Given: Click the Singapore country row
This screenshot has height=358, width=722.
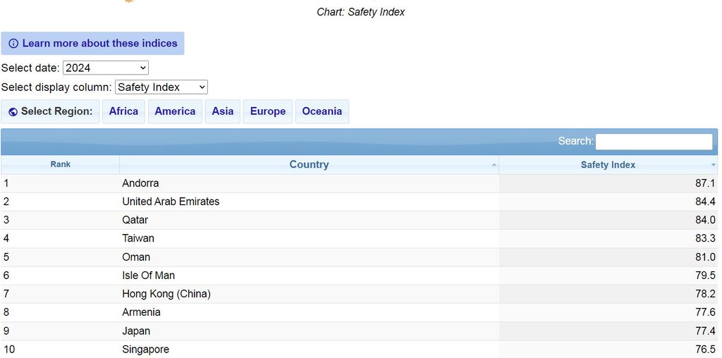Looking at the screenshot, I should coord(145,350).
